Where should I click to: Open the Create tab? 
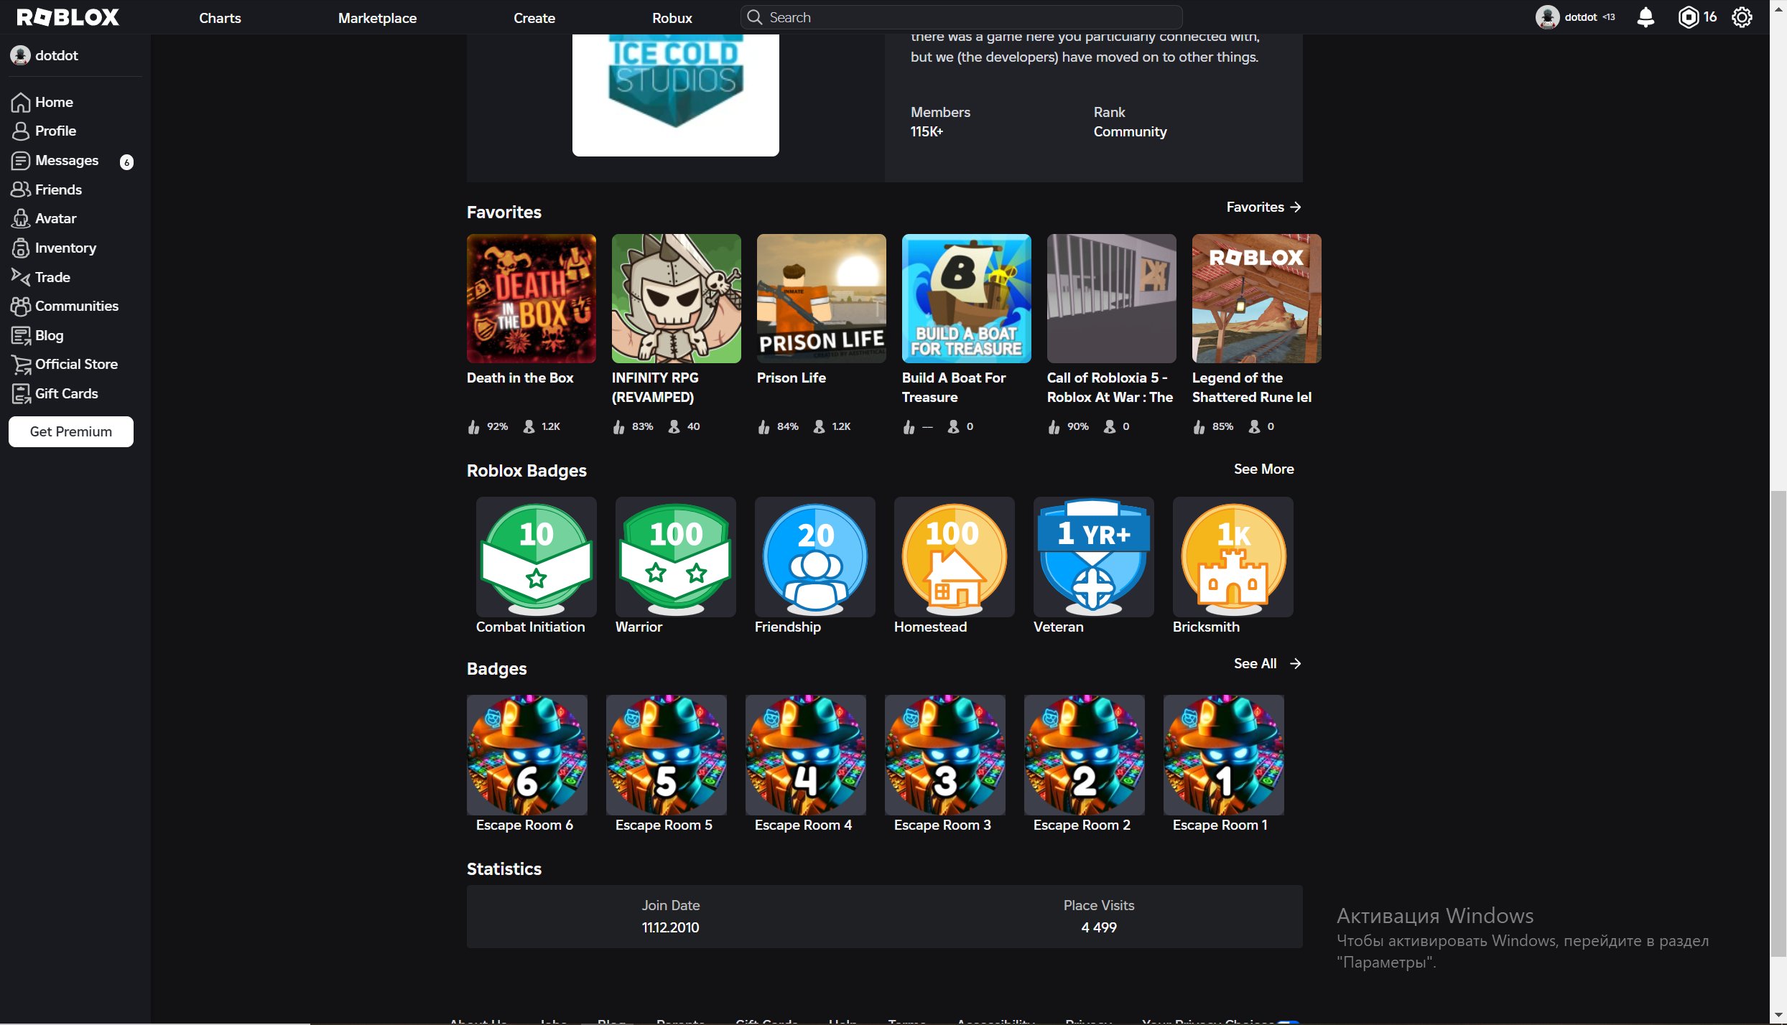point(534,18)
